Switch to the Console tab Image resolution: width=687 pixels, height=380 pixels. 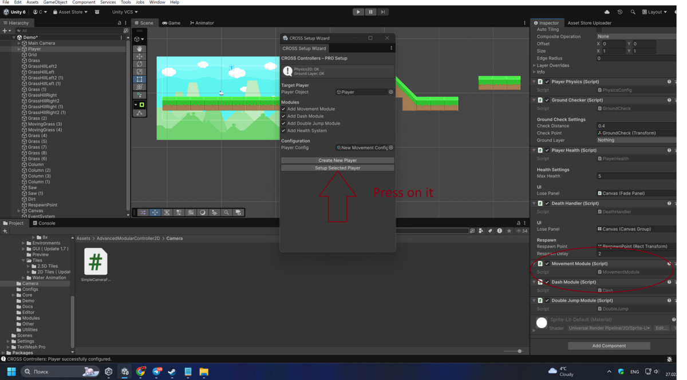pyautogui.click(x=44, y=223)
